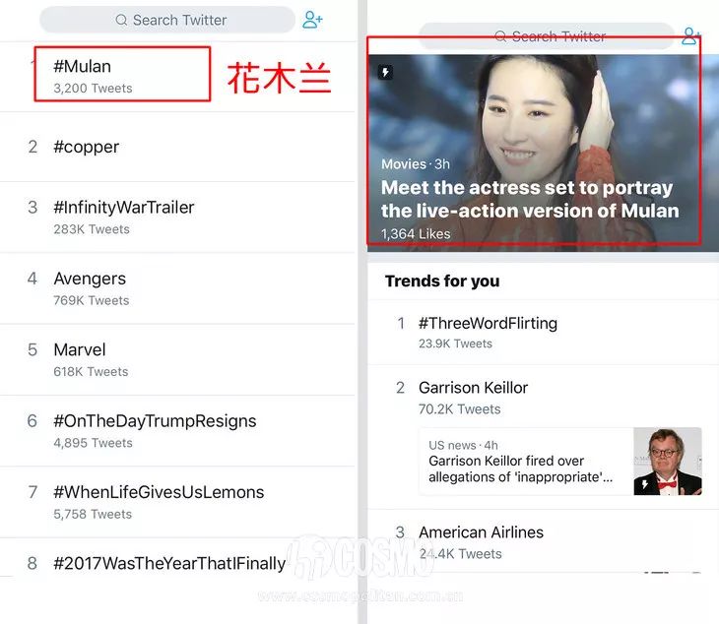Viewport: 719px width, 624px height.
Task: Focus the left Search Twitter field
Action: tap(167, 20)
